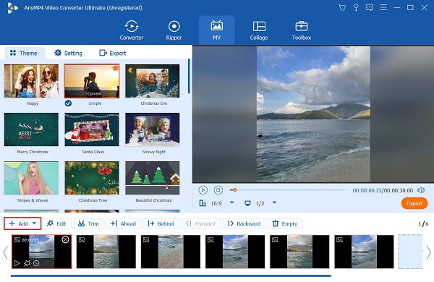The image size is (434, 282).
Task: Stop the preview playback
Action: click(x=218, y=190)
